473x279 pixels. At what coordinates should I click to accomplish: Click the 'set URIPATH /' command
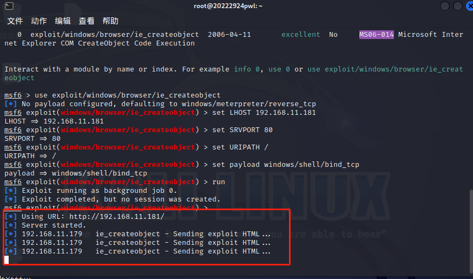point(240,147)
